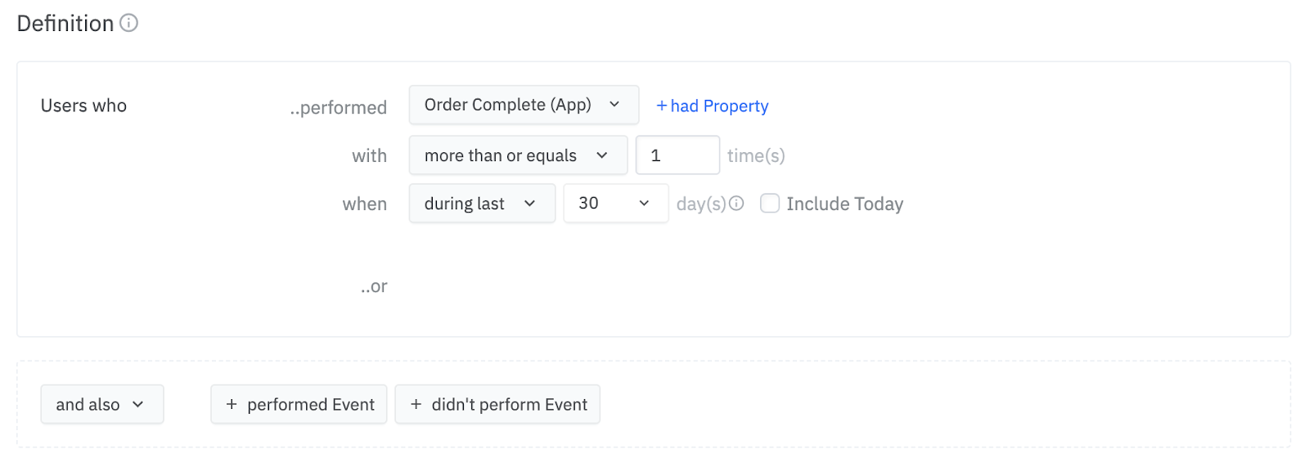Open the during last time range dropdown
The image size is (1309, 467).
[x=481, y=204]
